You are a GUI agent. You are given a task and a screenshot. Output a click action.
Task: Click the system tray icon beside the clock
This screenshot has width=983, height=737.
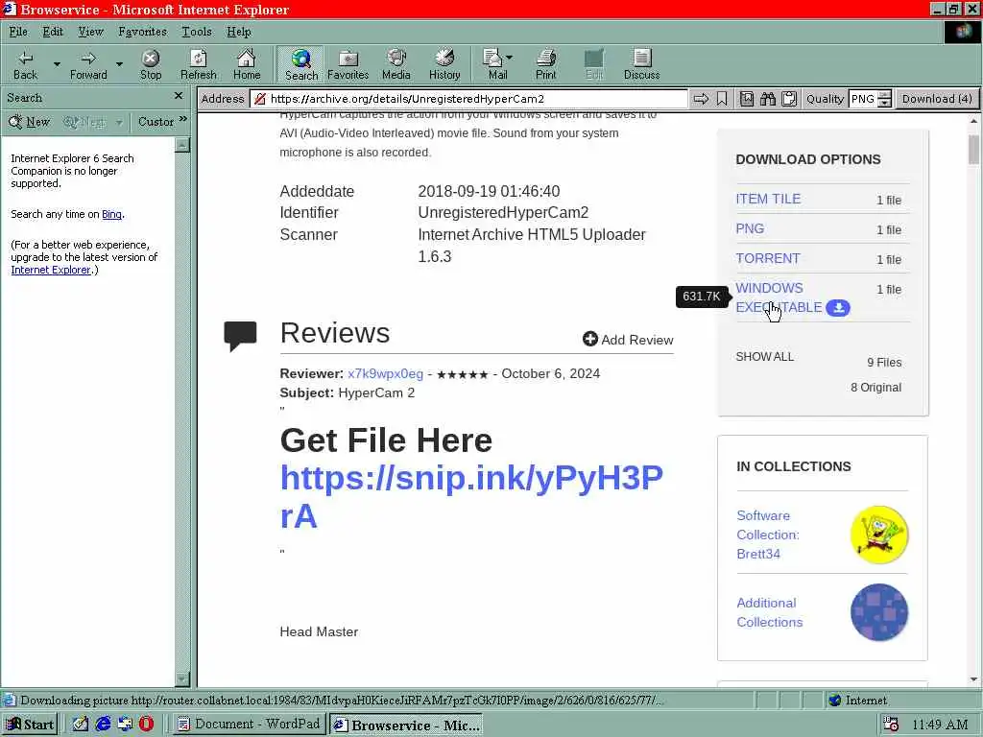click(x=891, y=725)
